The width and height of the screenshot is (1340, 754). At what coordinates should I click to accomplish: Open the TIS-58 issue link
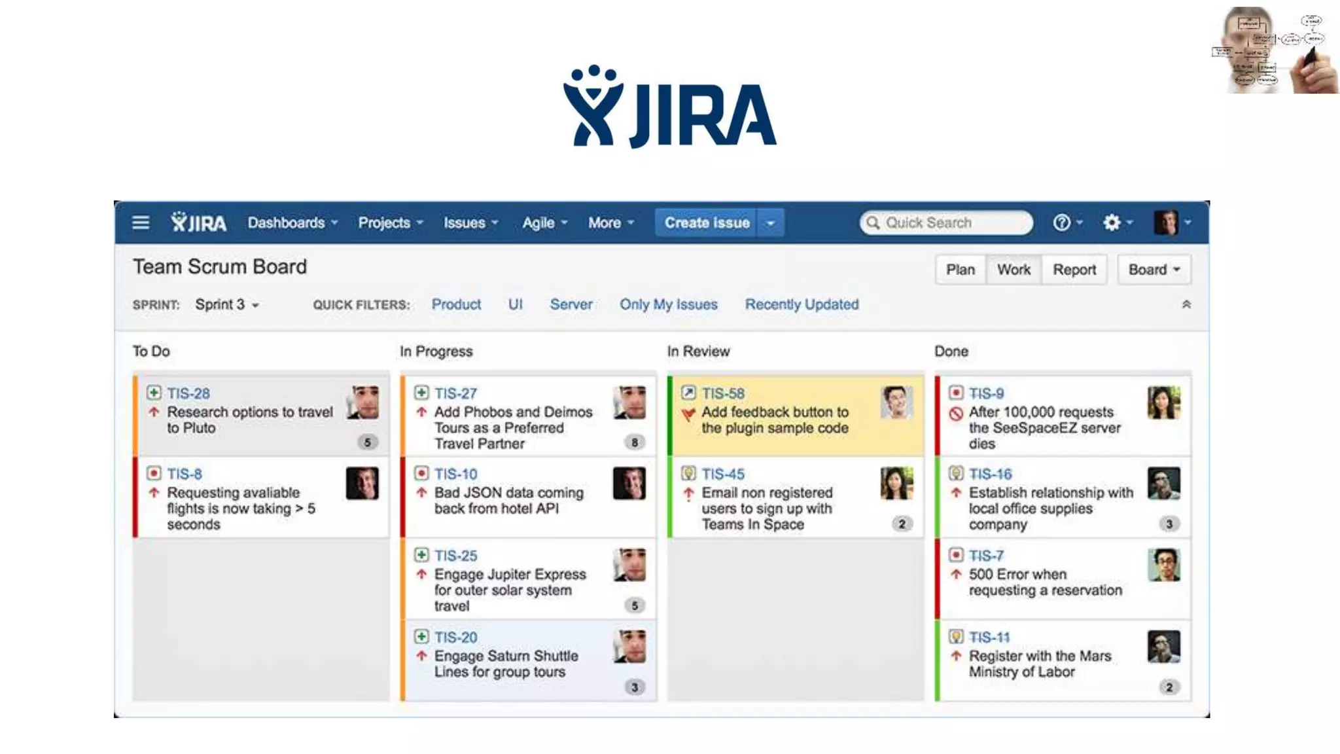pyautogui.click(x=723, y=393)
